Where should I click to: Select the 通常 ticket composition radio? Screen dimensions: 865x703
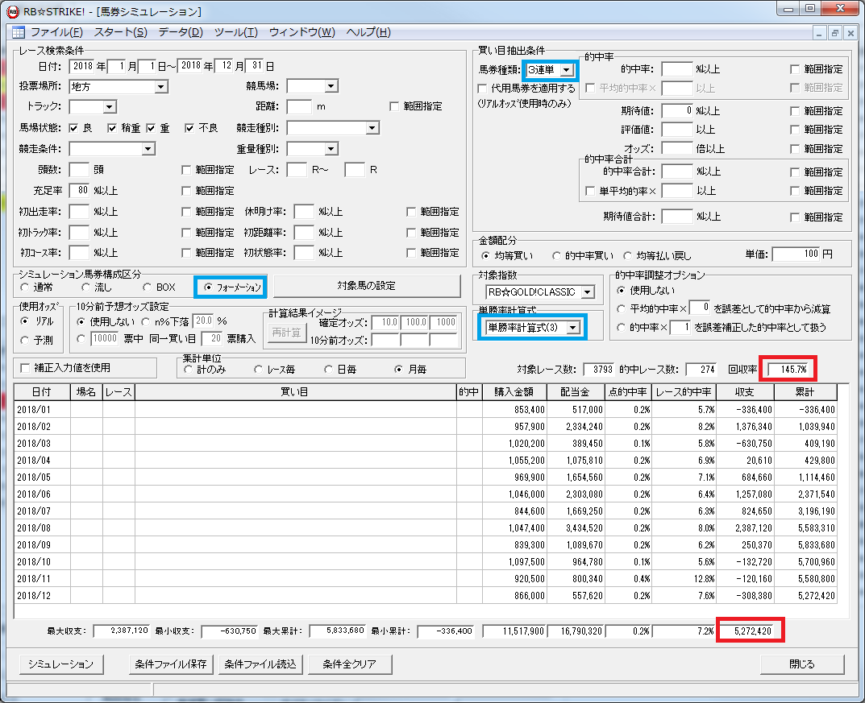pos(24,287)
